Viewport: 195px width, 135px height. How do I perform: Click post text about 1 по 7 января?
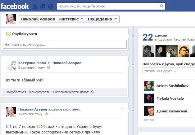click(x=54, y=129)
